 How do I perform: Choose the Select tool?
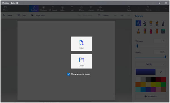(x=7, y=15)
